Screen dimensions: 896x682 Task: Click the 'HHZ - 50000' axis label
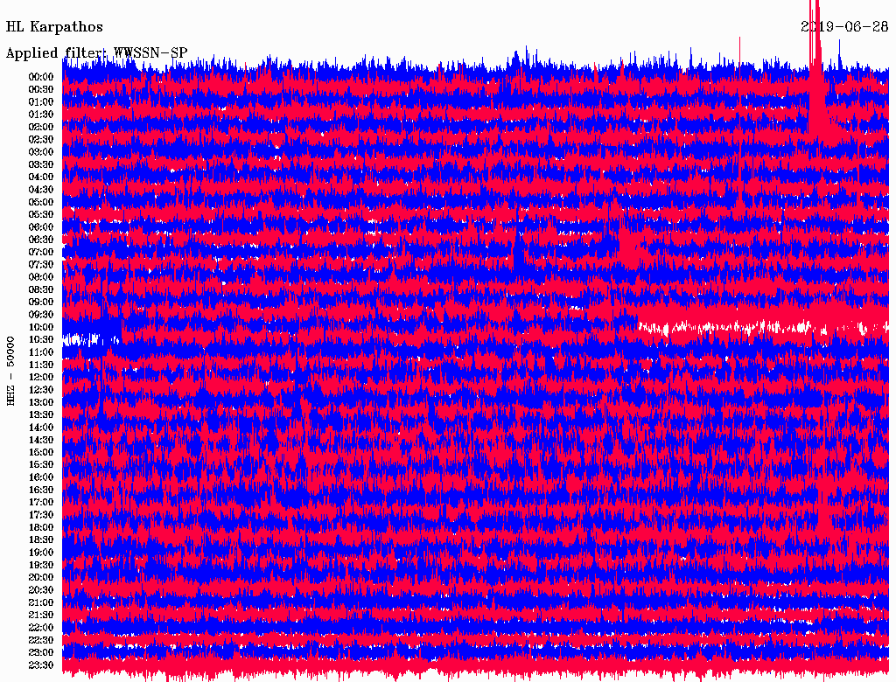10,371
